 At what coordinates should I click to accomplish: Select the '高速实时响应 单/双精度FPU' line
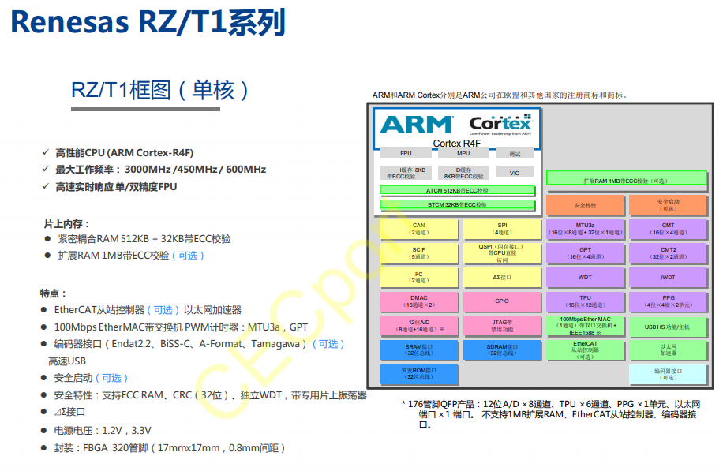[x=116, y=187]
